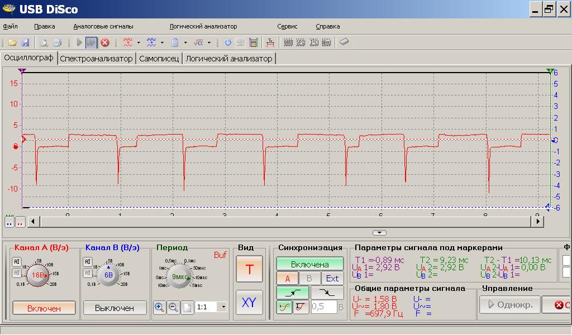Click the I2C protocol decoder icon
The image size is (572, 335).
(314, 42)
